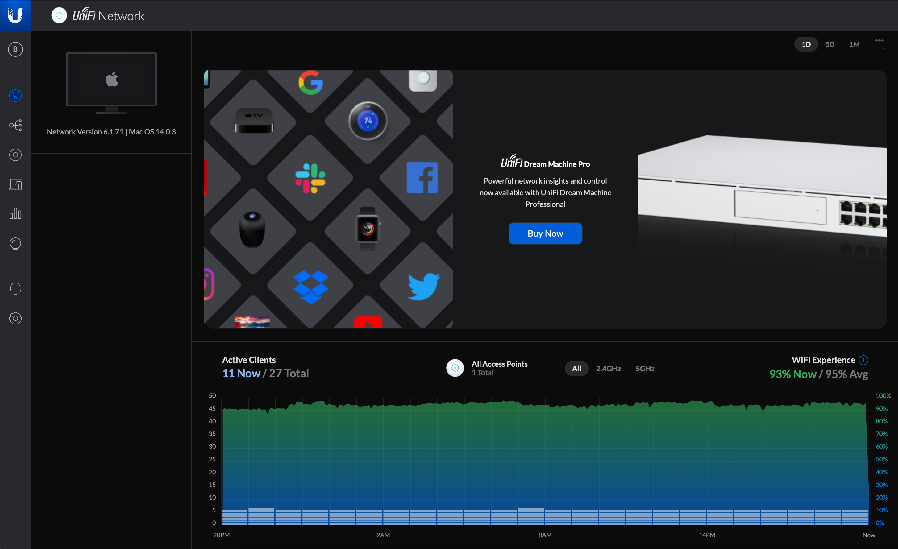Open the custom date range calendar icon
The height and width of the screenshot is (549, 898).
(x=879, y=44)
